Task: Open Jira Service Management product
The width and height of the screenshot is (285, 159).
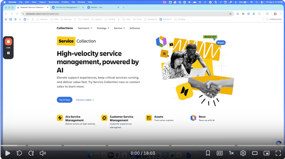Action: [x=74, y=119]
